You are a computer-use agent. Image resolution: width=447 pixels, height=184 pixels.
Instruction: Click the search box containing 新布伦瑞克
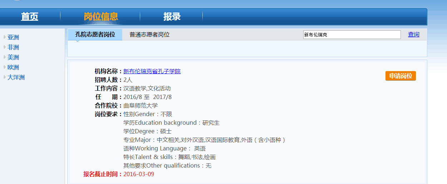coord(352,35)
